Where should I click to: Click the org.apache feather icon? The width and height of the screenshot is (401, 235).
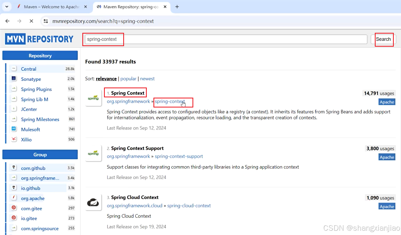tap(14, 198)
